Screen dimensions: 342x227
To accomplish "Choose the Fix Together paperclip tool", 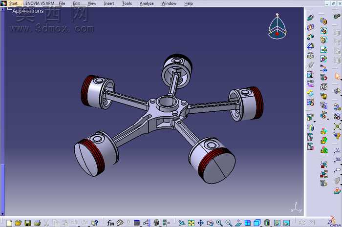I will pos(310,65).
